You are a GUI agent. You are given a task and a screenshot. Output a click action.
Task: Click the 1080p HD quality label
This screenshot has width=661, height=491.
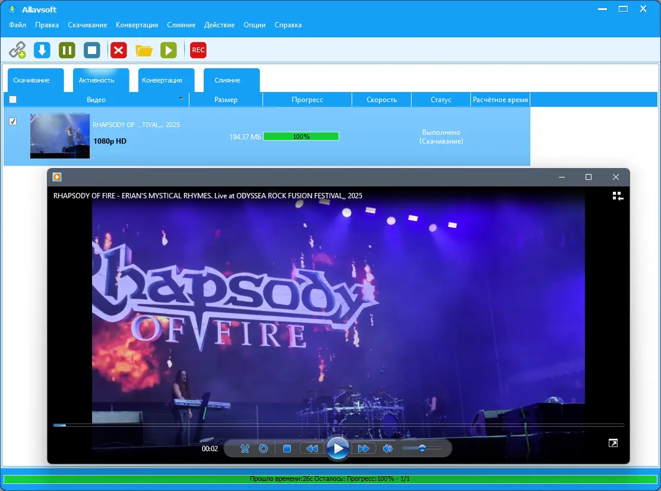(110, 141)
